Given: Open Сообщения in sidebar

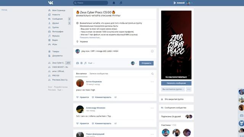Looking at the screenshot, I should [x=58, y=19].
